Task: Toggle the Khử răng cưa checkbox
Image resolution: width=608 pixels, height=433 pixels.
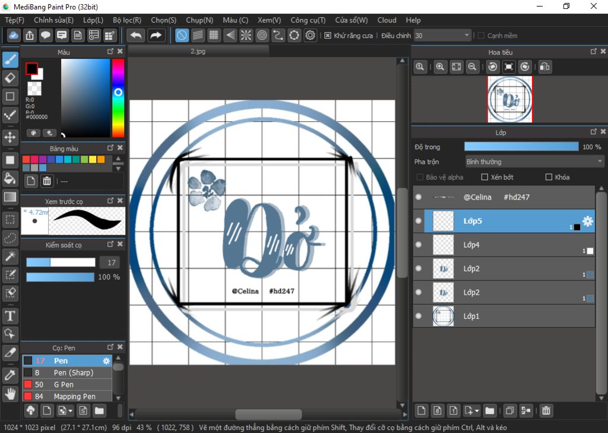Action: coord(328,35)
